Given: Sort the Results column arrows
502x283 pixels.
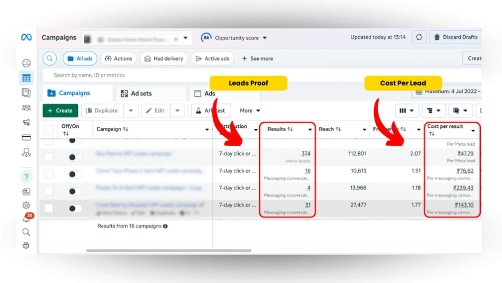Looking at the screenshot, I should 290,129.
